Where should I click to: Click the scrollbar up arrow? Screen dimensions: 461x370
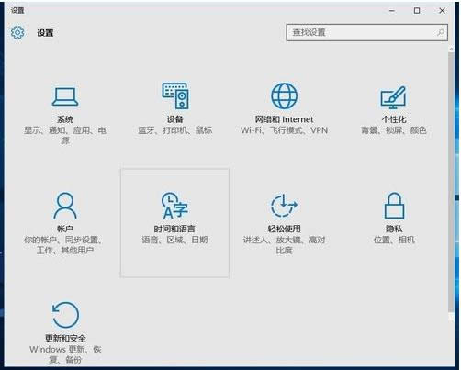tap(451, 49)
